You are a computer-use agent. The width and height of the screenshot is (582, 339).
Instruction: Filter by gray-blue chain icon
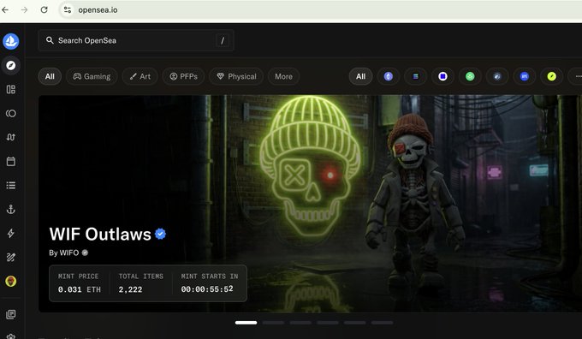pos(497,76)
